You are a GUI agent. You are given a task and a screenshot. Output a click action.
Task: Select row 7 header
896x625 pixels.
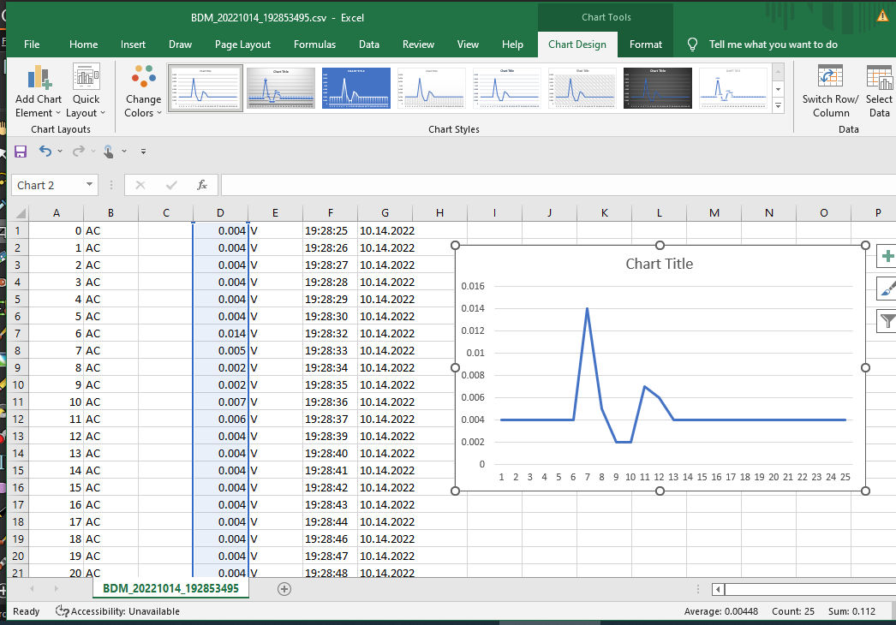point(18,334)
